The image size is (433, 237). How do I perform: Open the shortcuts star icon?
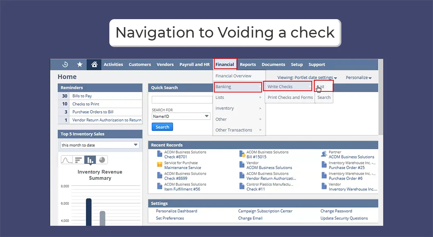point(80,64)
